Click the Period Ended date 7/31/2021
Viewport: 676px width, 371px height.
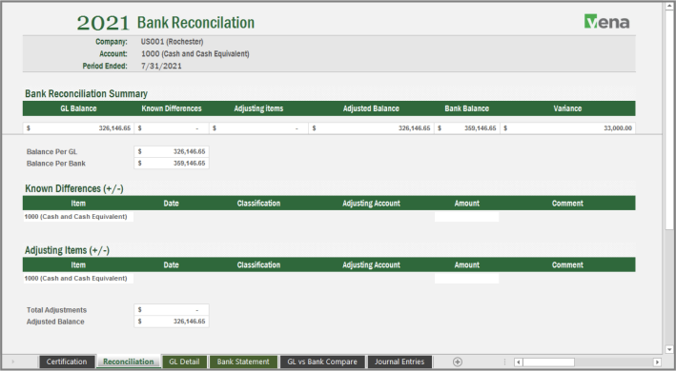[x=161, y=66]
